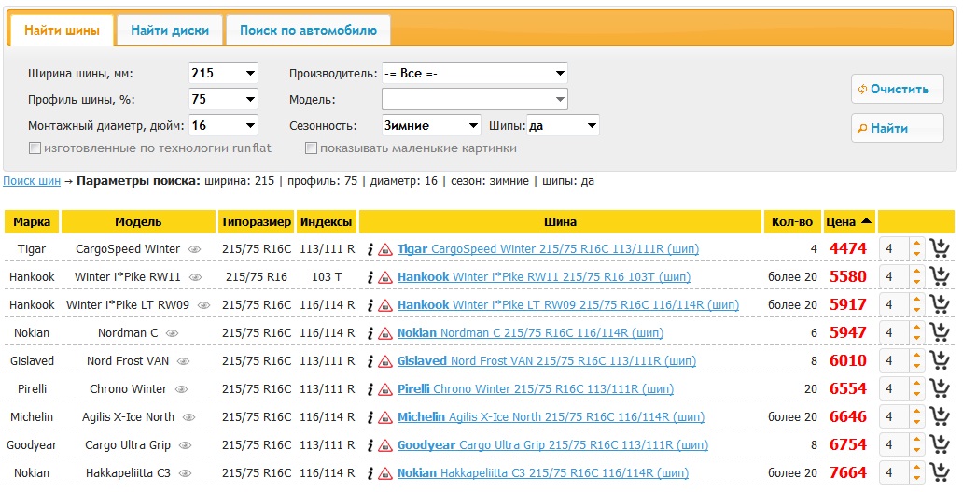This screenshot has height=492, width=963.
Task: Decrease quantity for Hankook RW11 row
Action: (917, 282)
